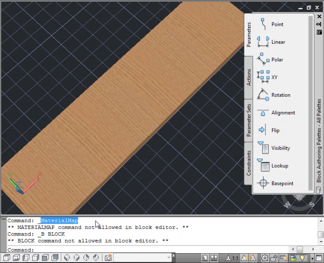Click command window left scroll arrow

tap(293, 249)
